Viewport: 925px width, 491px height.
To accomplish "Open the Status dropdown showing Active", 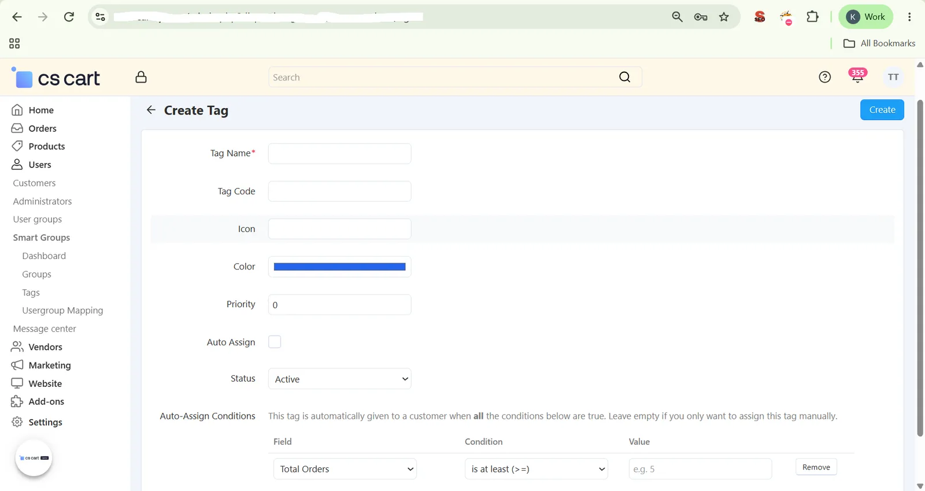I will click(340, 379).
